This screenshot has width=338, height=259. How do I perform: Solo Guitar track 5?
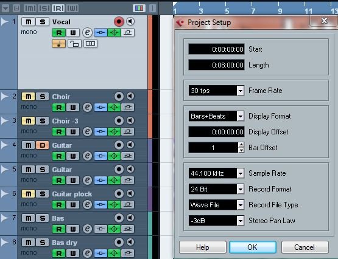coord(43,170)
